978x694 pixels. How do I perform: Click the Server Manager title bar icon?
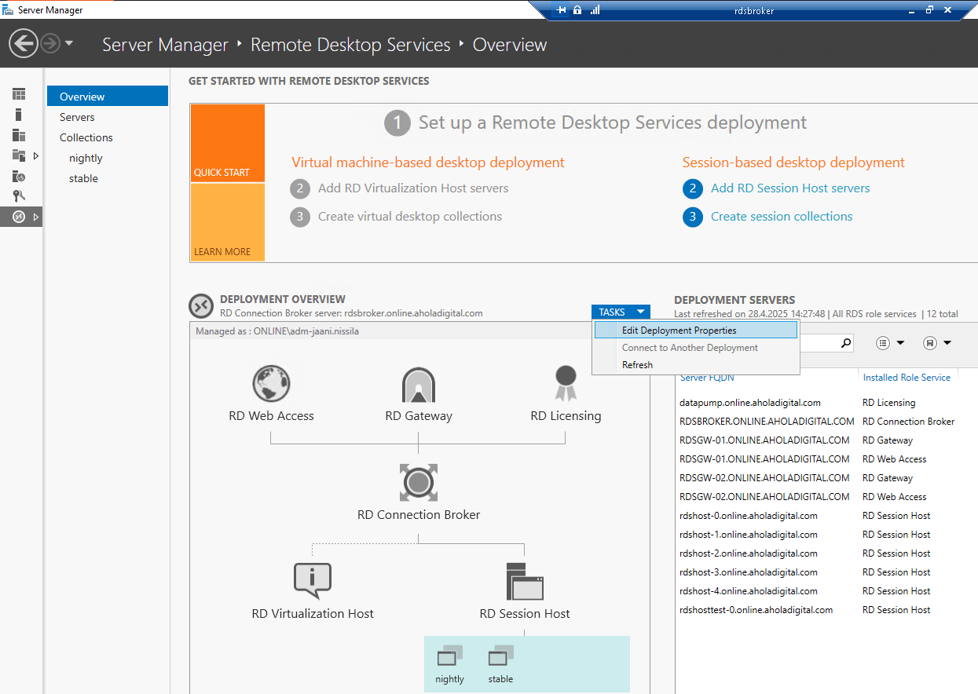(x=8, y=9)
